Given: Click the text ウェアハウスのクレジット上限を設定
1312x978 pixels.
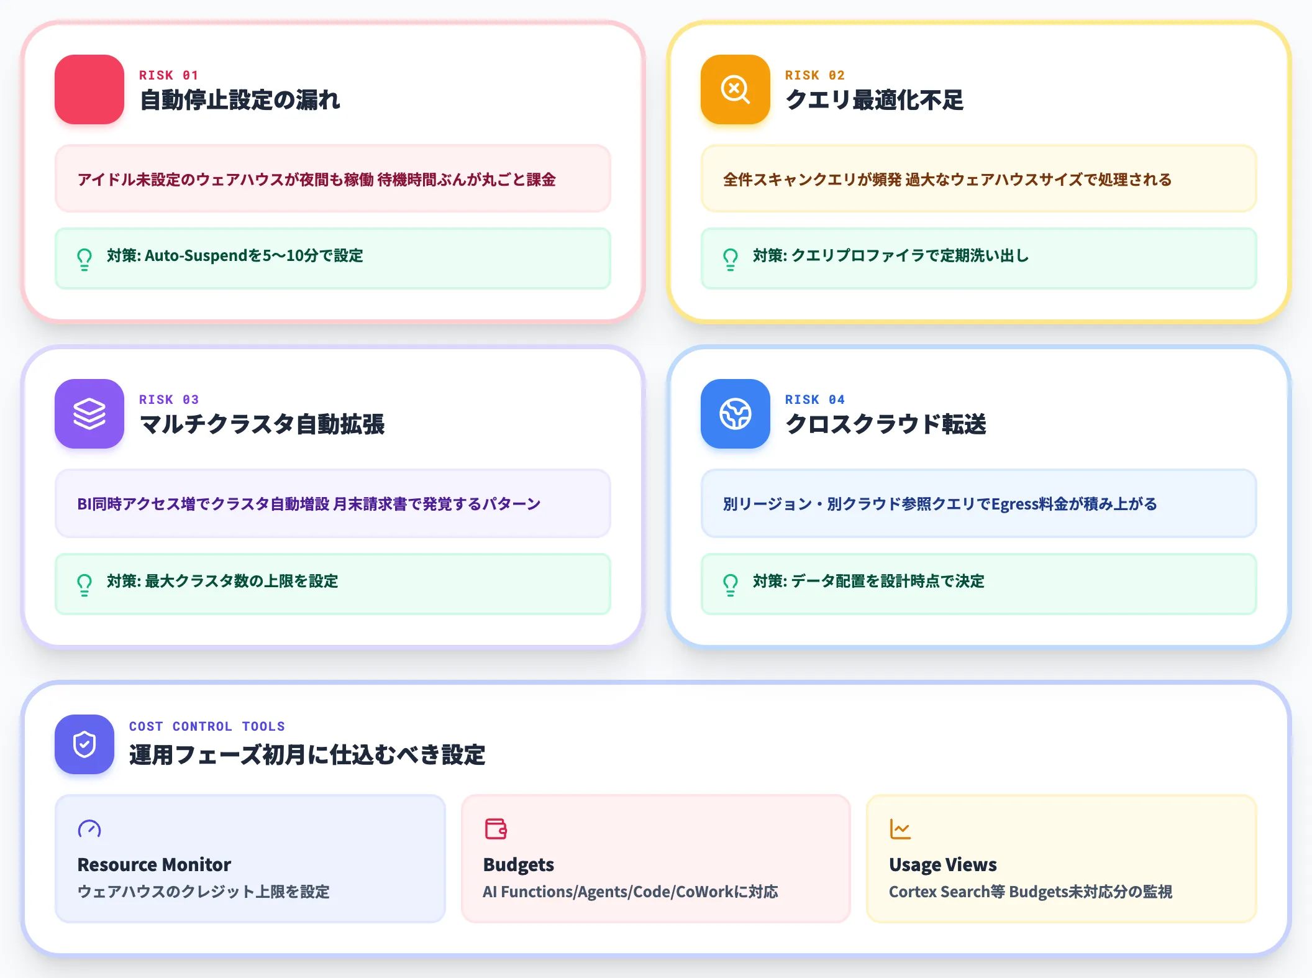Looking at the screenshot, I should [203, 892].
